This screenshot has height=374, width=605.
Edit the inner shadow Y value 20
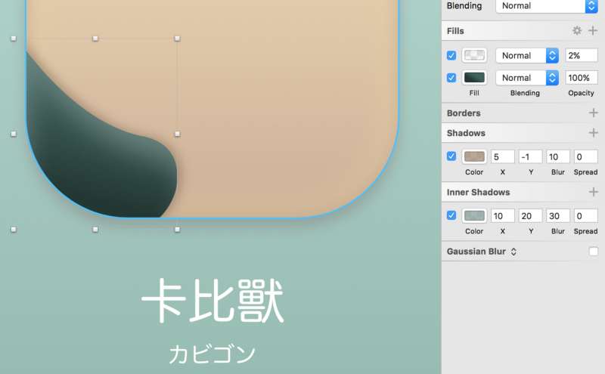(x=530, y=215)
